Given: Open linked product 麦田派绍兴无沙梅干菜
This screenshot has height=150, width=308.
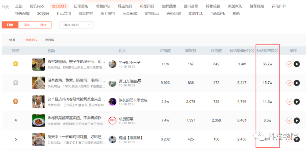Looking at the screenshot, I should tap(77, 124).
